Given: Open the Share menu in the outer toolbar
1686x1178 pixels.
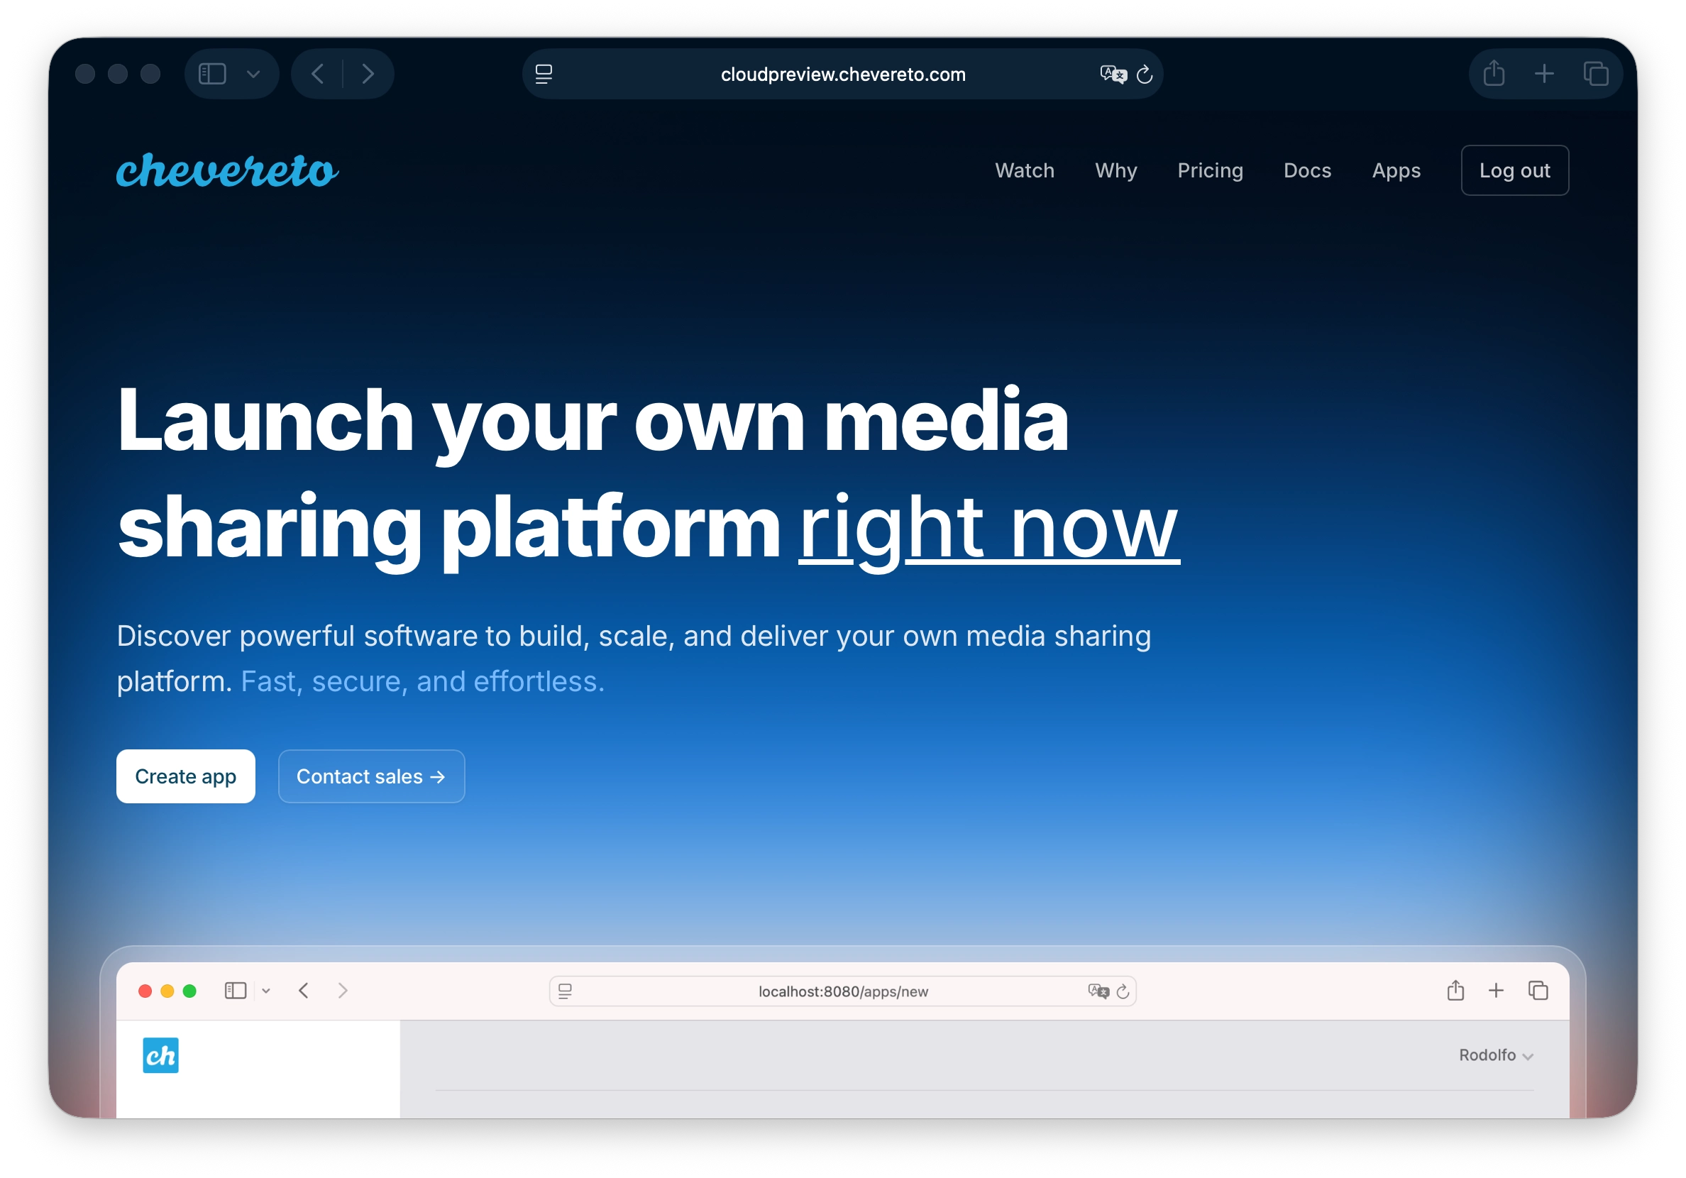Looking at the screenshot, I should coord(1494,73).
